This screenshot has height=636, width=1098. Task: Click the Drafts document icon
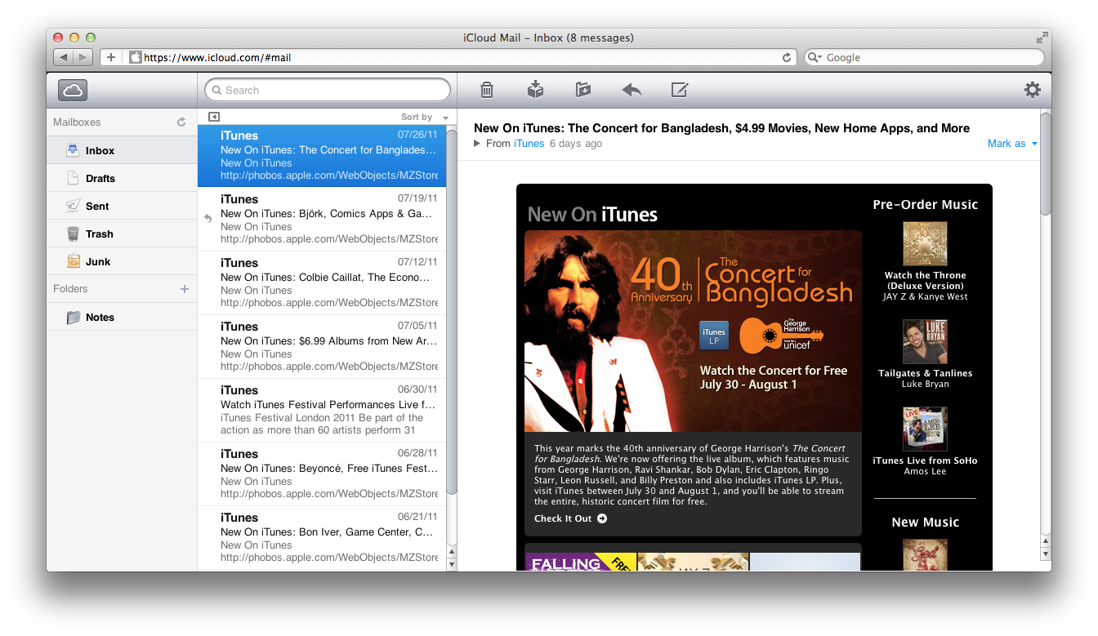click(x=74, y=178)
